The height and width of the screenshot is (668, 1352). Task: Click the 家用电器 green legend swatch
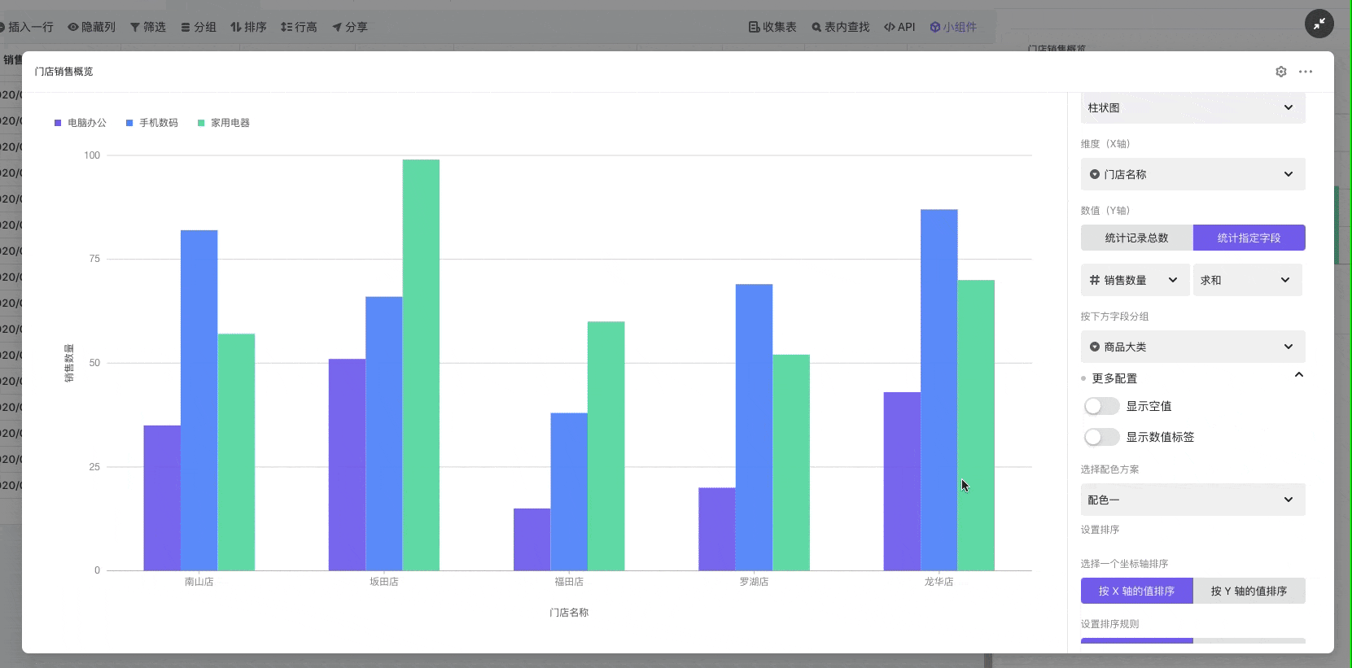tap(201, 123)
